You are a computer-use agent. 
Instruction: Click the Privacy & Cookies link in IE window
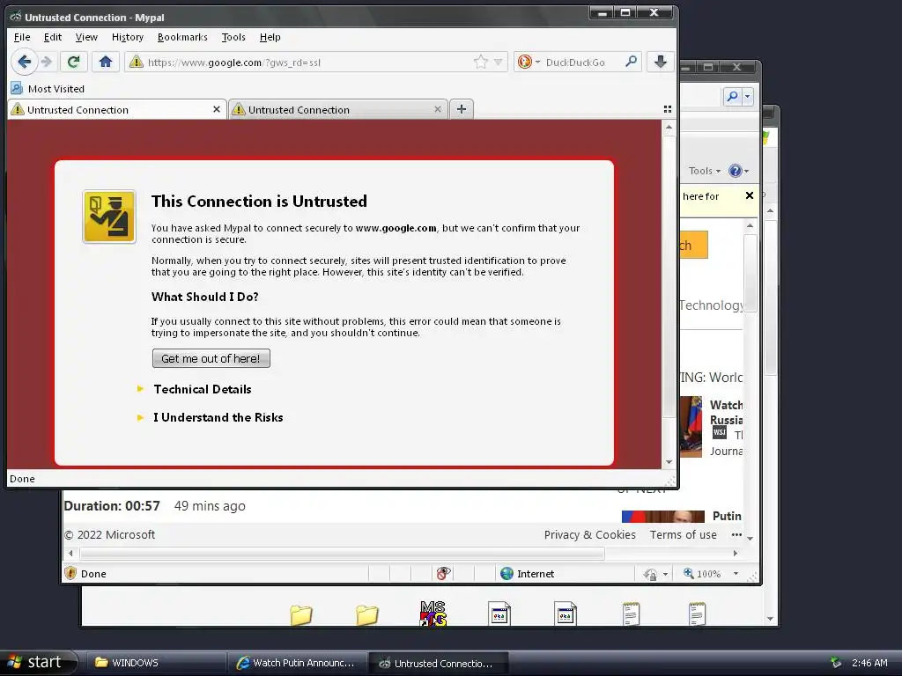tap(589, 534)
